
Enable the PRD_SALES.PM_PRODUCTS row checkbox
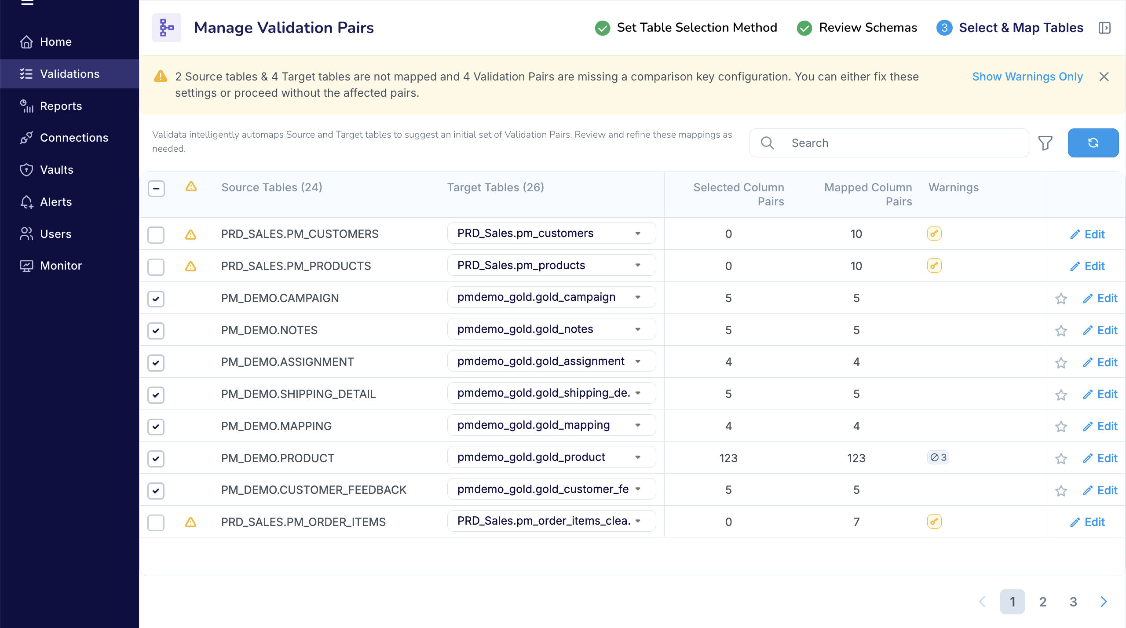point(156,267)
